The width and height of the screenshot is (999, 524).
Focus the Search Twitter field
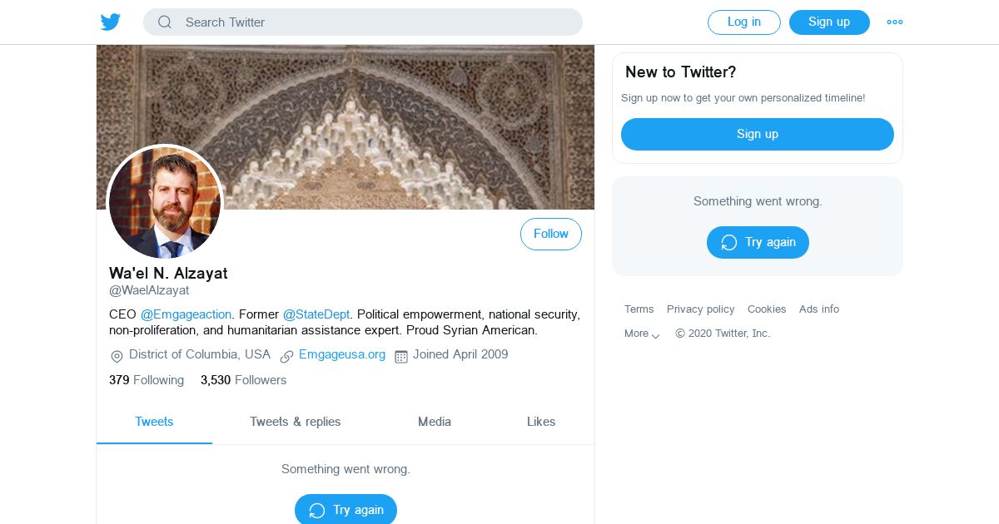tap(375, 22)
